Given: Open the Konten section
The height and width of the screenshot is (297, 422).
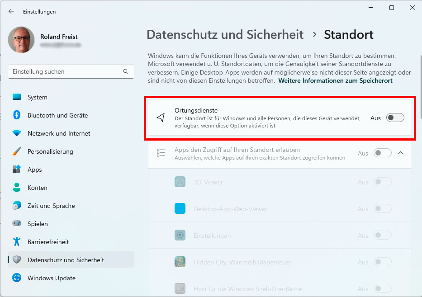Looking at the screenshot, I should click(71, 187).
